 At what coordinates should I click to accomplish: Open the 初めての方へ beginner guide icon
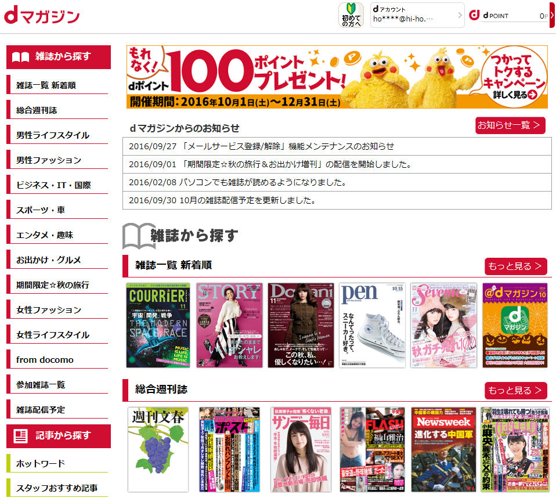[x=351, y=15]
